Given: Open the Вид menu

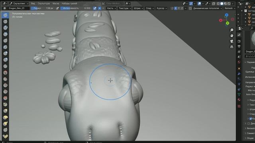Looking at the screenshot, I should click(x=33, y=4).
